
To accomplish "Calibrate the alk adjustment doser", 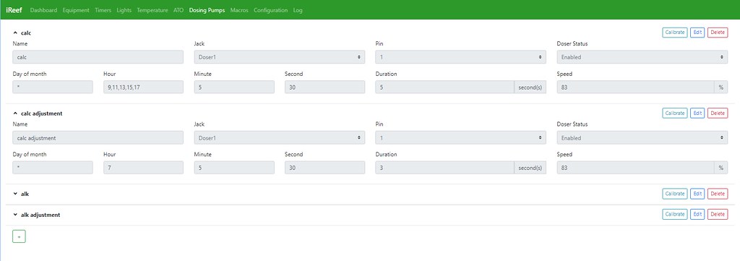I will [x=674, y=214].
